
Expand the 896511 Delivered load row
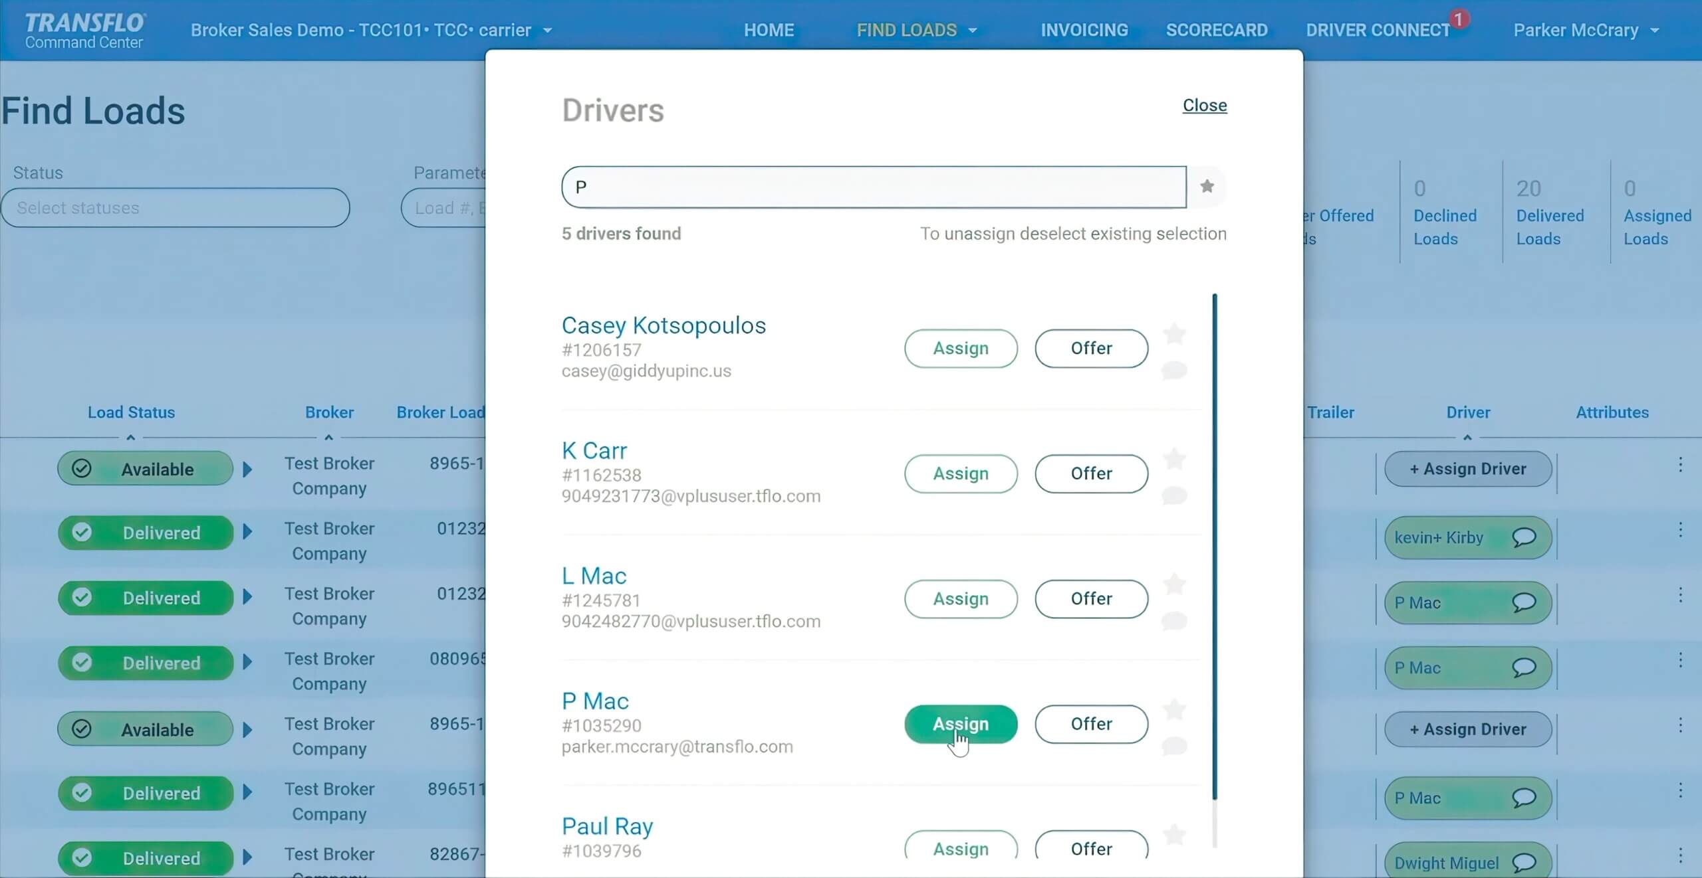[x=247, y=792]
